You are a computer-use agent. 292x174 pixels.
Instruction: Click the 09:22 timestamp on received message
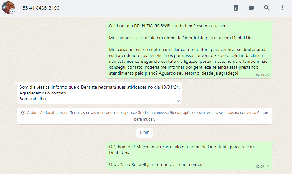tap(176, 101)
